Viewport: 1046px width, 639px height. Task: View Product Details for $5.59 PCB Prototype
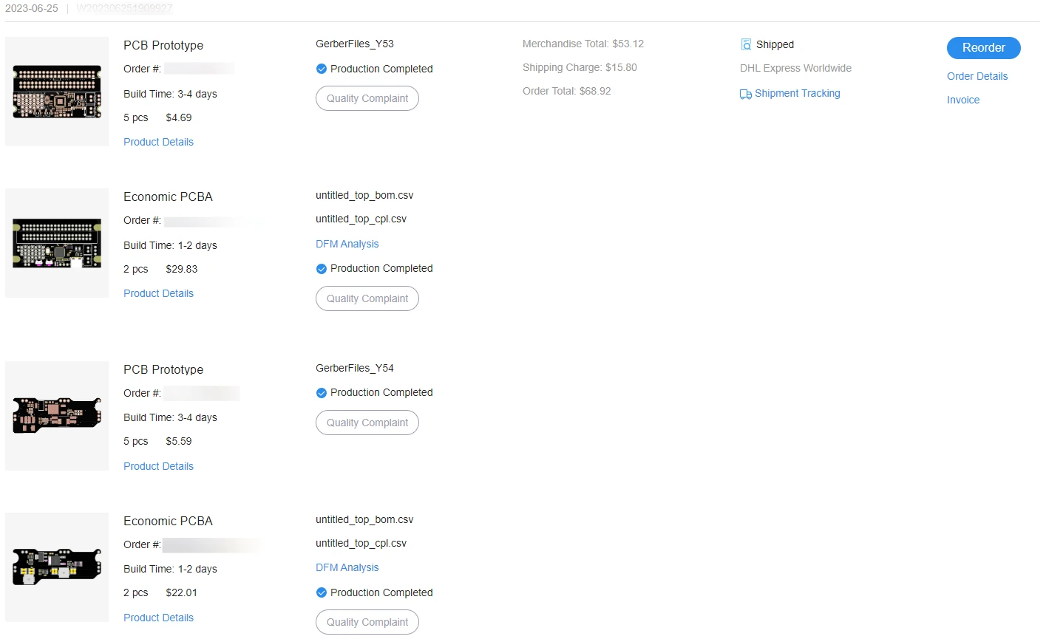(x=158, y=466)
